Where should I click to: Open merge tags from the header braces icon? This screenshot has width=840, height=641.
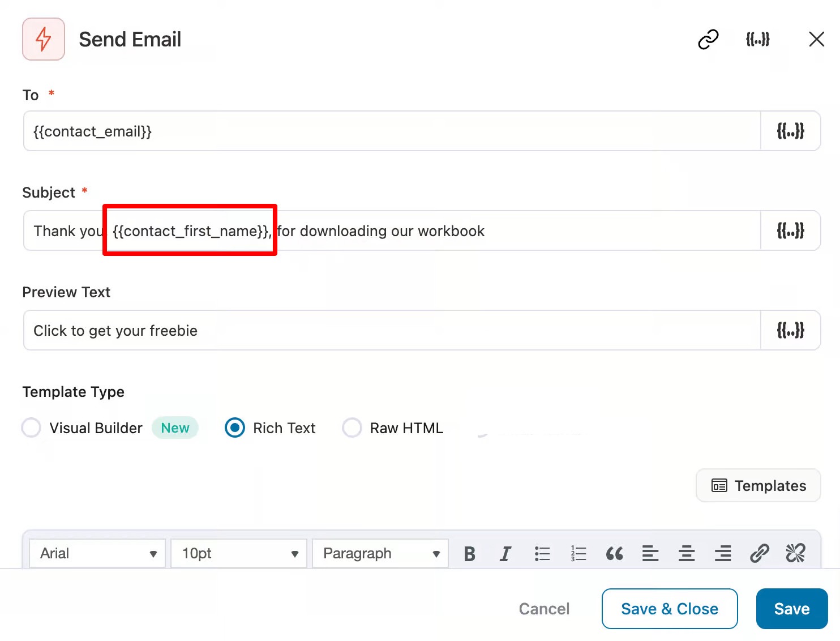(757, 40)
